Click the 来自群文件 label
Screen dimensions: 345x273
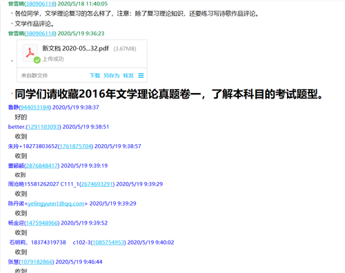point(34,75)
